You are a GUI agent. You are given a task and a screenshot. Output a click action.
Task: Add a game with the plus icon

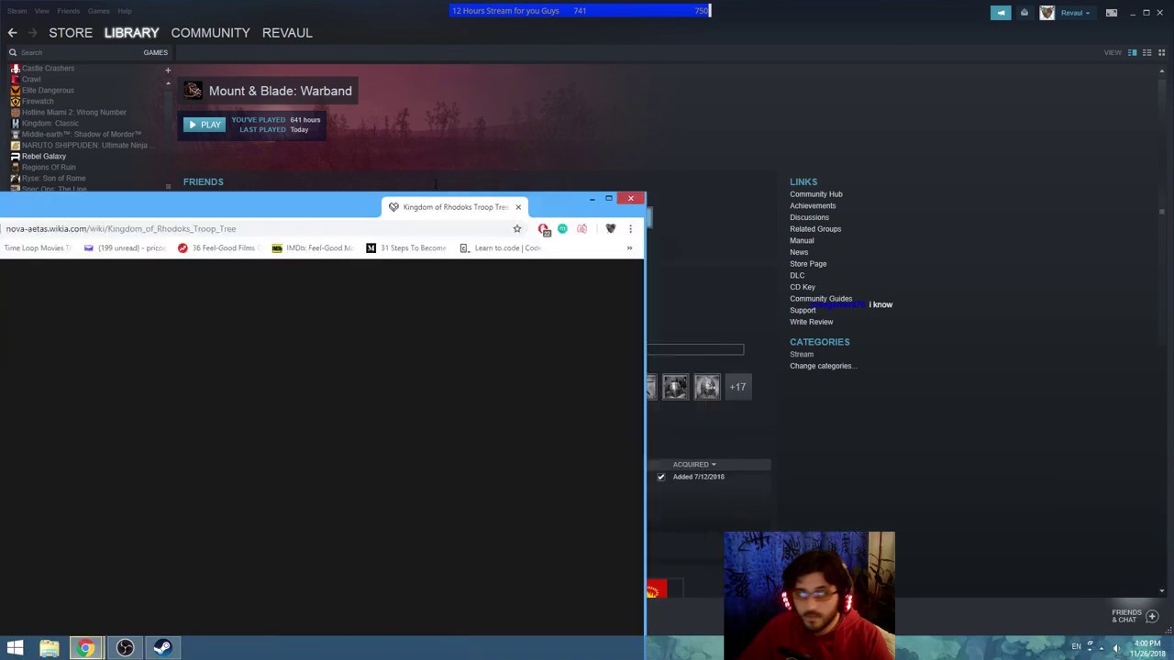coord(167,70)
